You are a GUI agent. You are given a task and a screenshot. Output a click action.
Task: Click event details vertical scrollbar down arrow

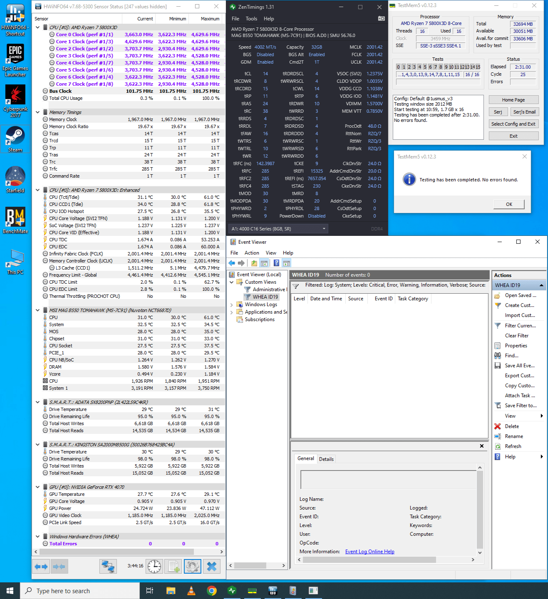point(480,553)
